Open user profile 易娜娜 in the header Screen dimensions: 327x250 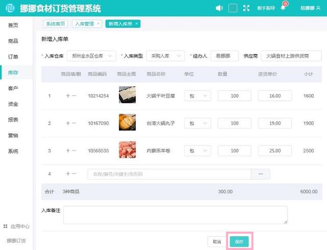point(310,8)
